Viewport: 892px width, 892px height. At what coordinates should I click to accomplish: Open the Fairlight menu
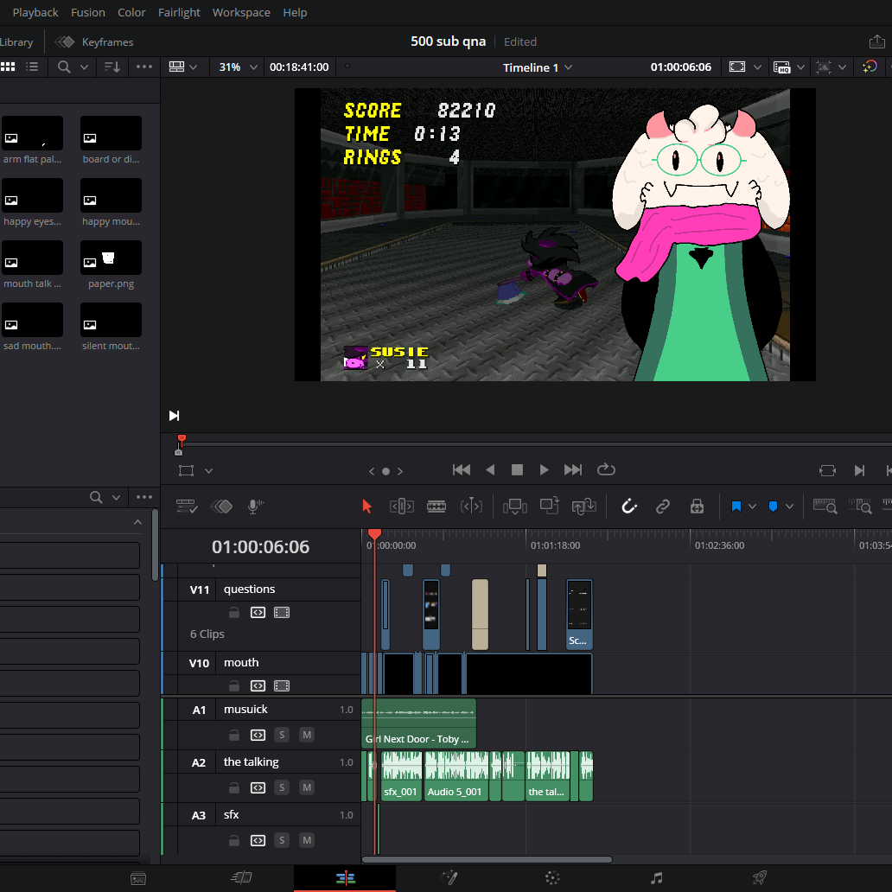(179, 12)
